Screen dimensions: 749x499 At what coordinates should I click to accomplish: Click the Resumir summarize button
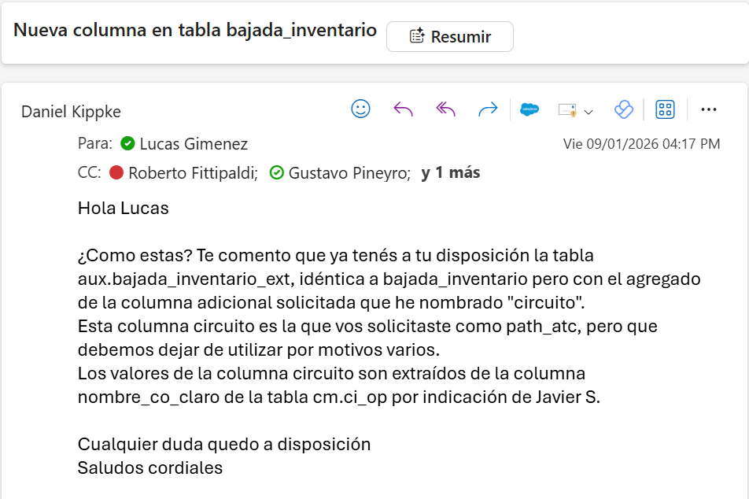pyautogui.click(x=449, y=36)
